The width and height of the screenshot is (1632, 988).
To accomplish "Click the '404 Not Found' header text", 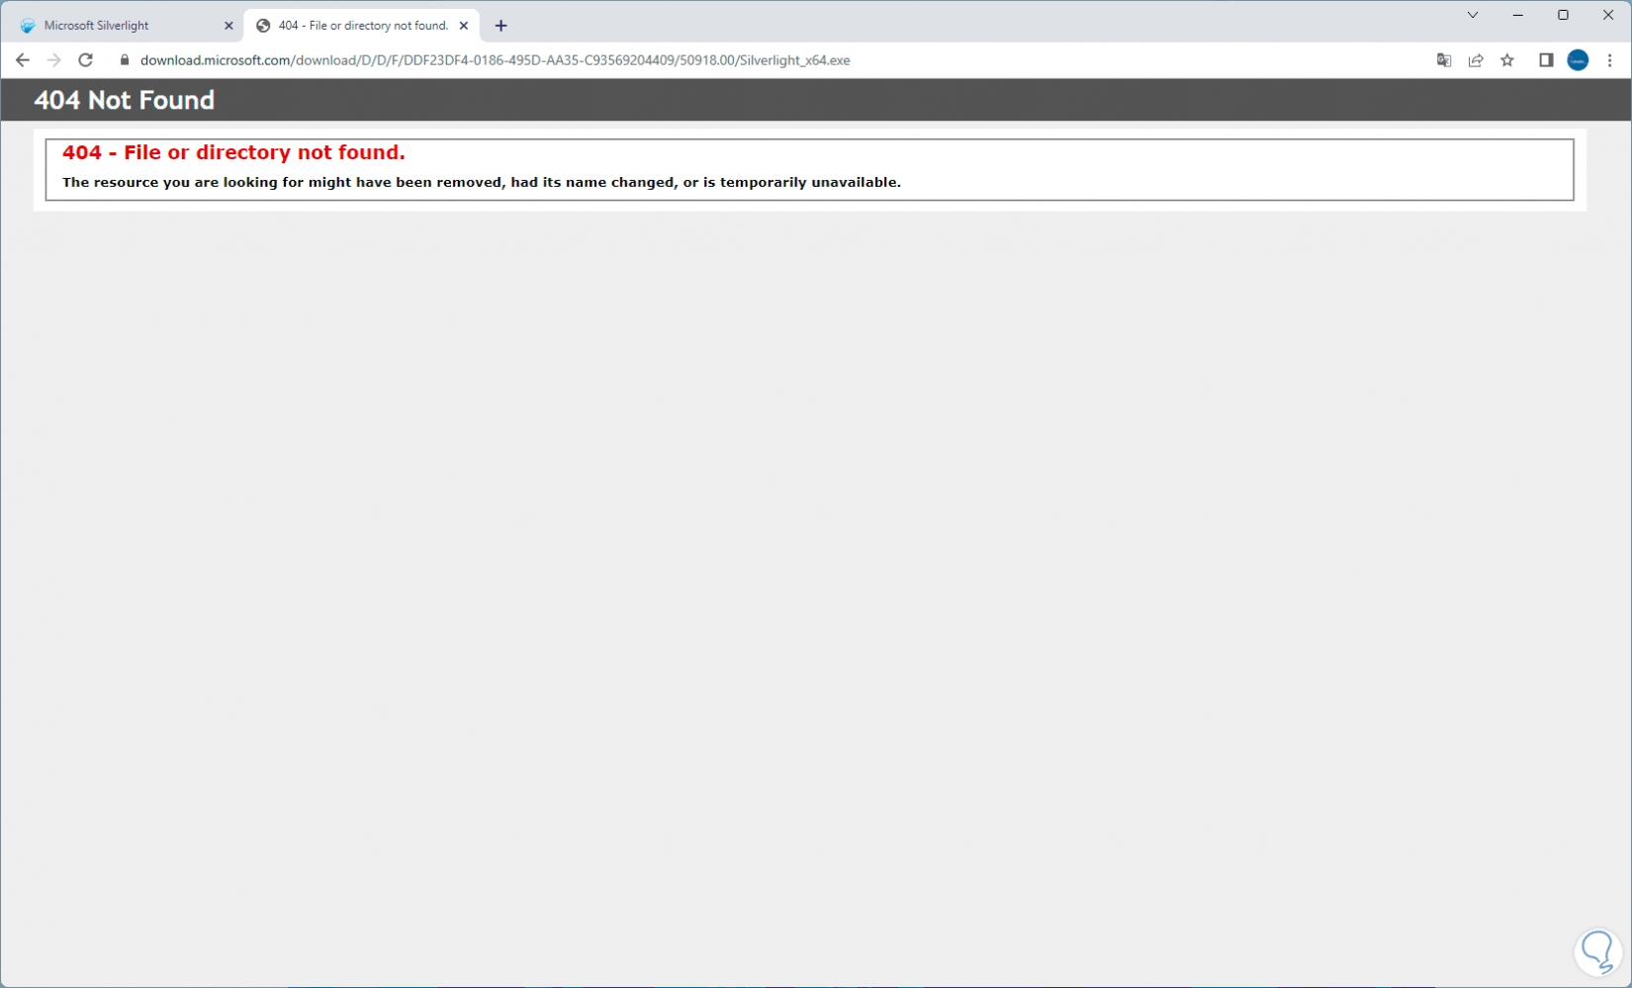I will click(125, 100).
